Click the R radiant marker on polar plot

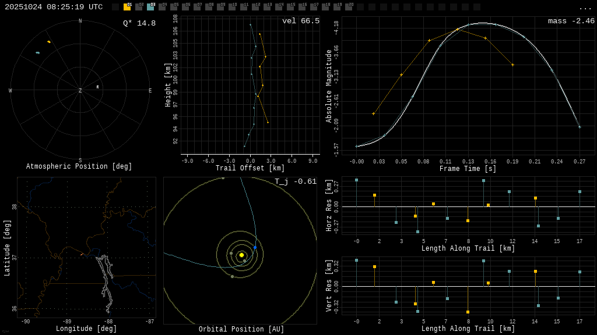(x=97, y=87)
